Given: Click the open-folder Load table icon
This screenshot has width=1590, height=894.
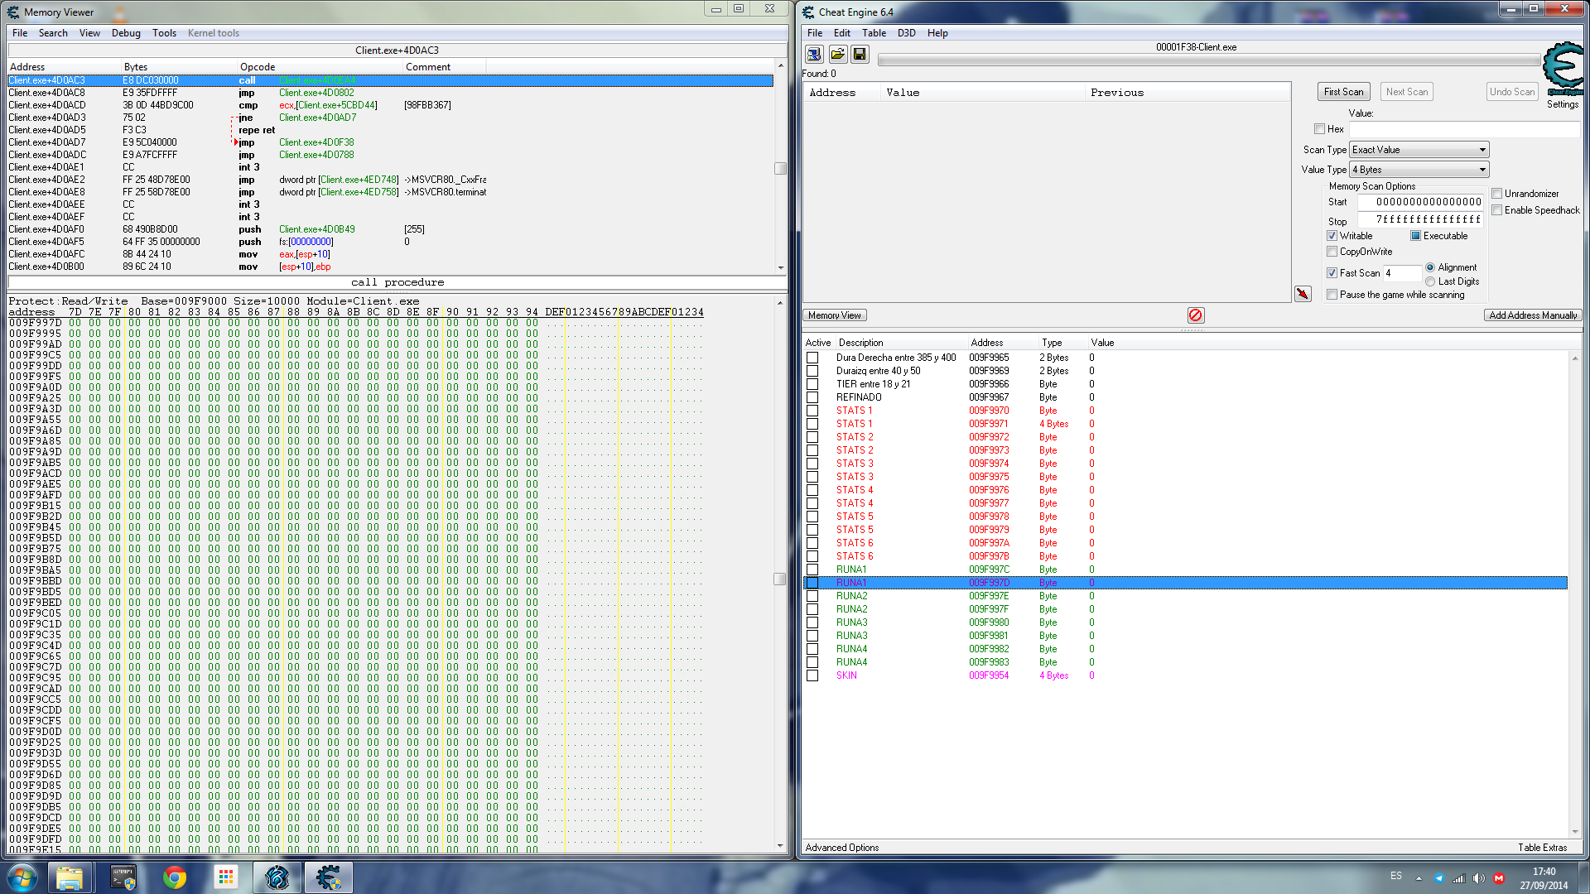Looking at the screenshot, I should click(837, 55).
